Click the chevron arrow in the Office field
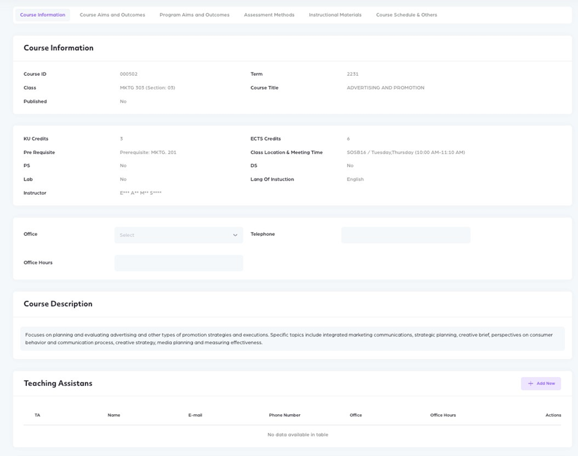This screenshot has width=578, height=456. point(235,235)
